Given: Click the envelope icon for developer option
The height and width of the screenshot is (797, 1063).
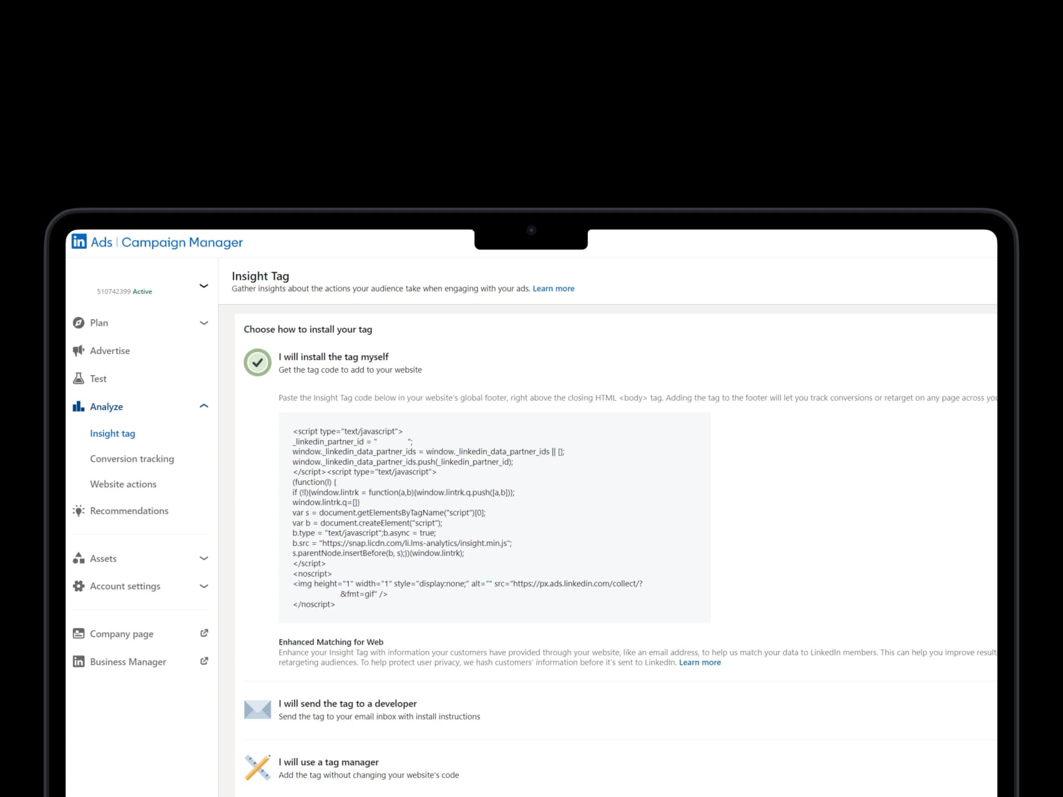Looking at the screenshot, I should pyautogui.click(x=257, y=709).
